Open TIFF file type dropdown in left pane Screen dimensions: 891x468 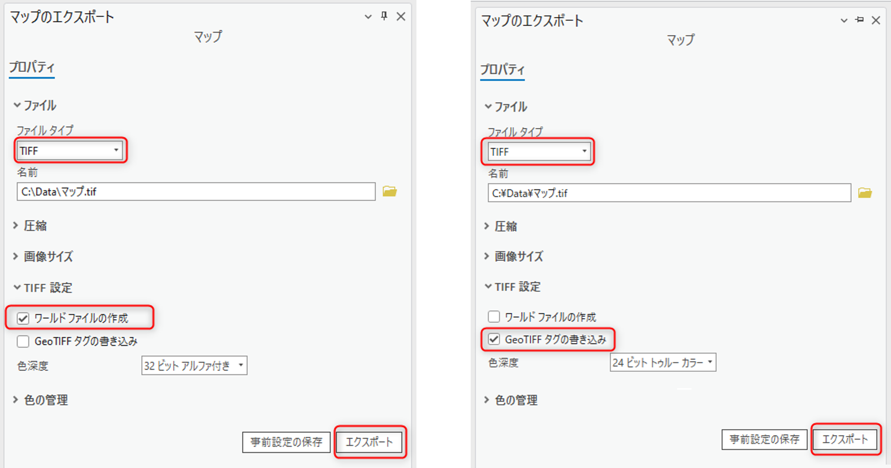tap(70, 151)
